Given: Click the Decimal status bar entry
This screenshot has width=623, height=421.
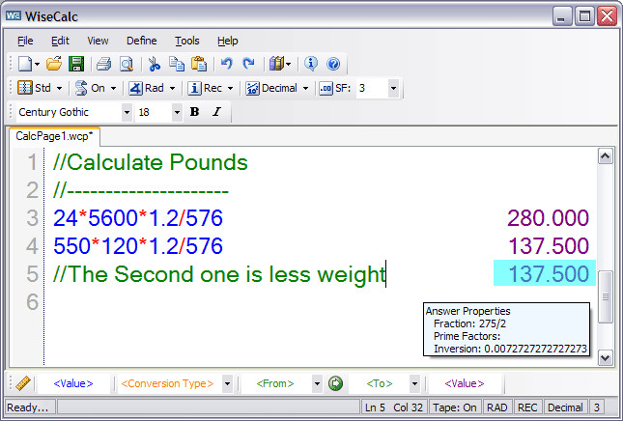Looking at the screenshot, I should click(x=565, y=407).
